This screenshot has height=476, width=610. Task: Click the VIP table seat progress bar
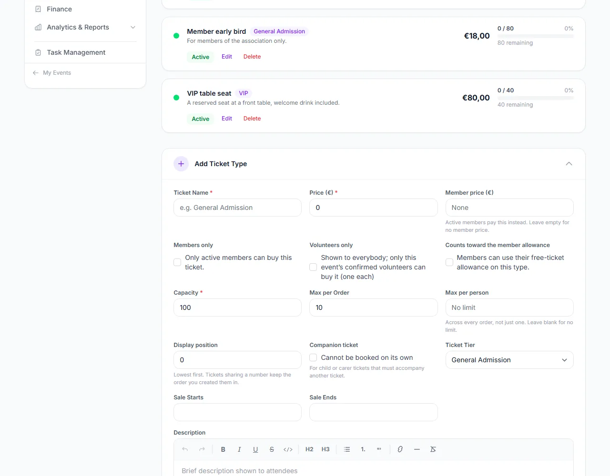pyautogui.click(x=536, y=98)
